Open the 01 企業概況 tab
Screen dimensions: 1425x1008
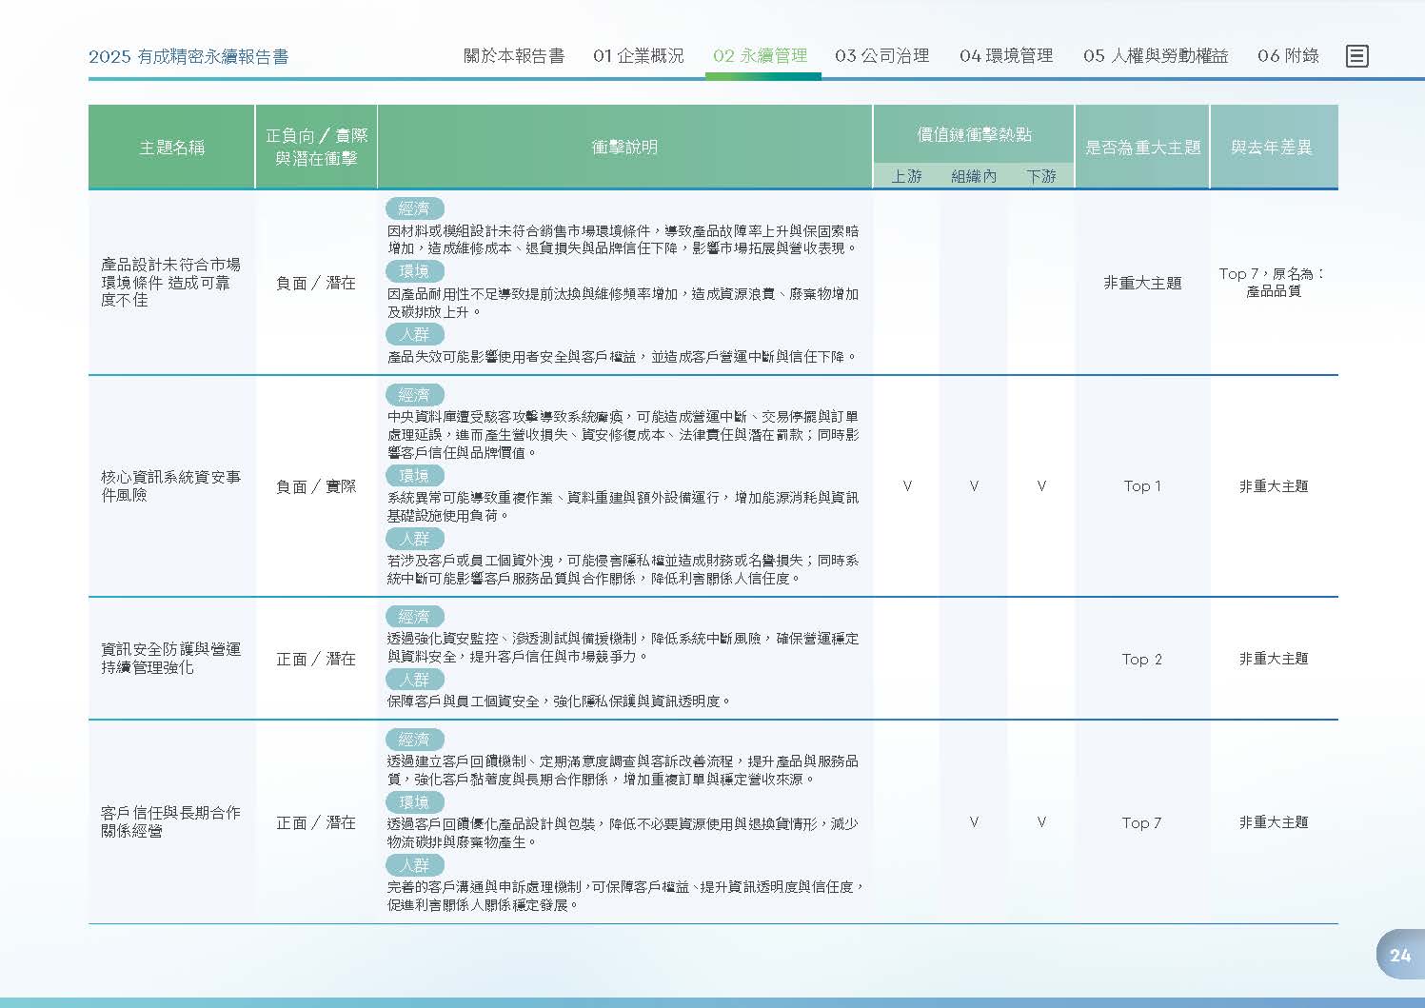tap(638, 56)
